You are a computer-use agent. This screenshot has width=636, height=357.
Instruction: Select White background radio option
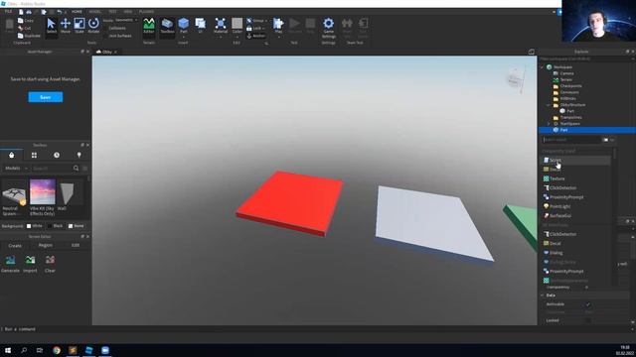[x=29, y=226]
